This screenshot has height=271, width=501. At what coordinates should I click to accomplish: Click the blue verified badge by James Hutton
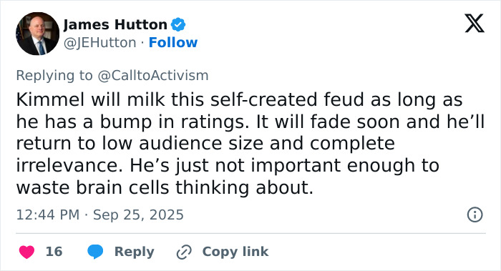[x=178, y=24]
